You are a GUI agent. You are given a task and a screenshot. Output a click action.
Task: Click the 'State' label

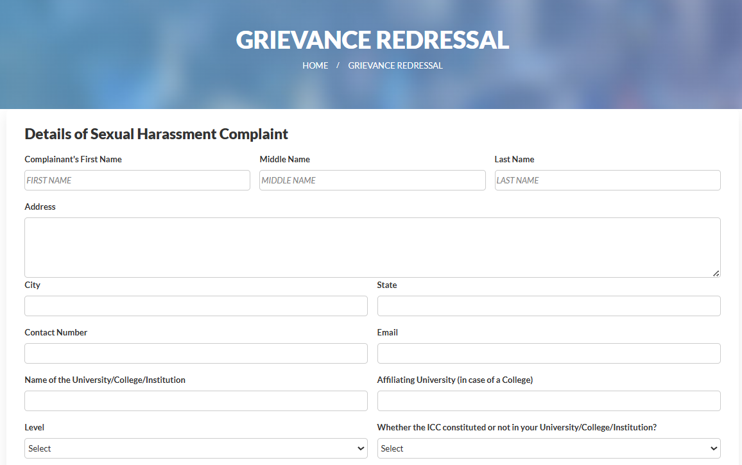point(387,285)
